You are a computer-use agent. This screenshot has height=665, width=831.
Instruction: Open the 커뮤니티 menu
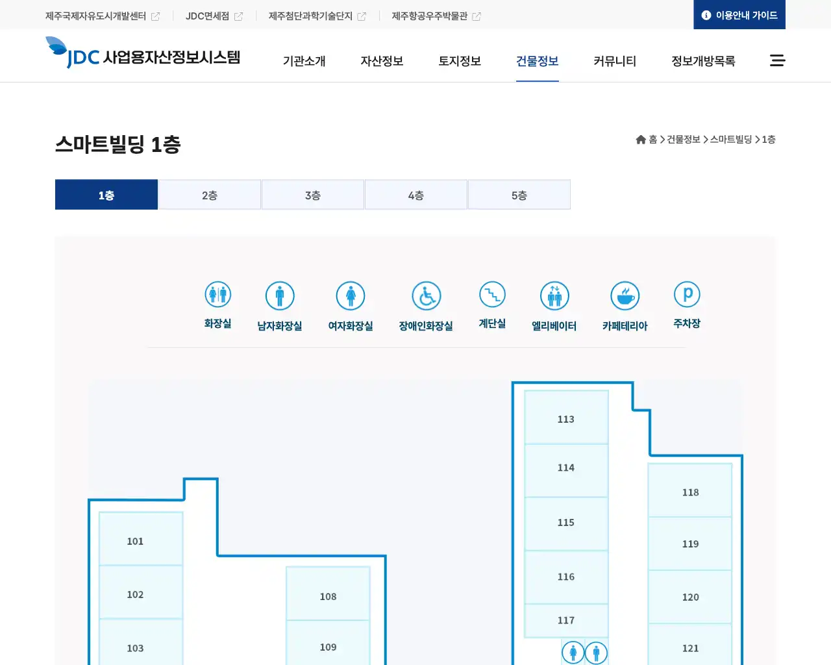pyautogui.click(x=615, y=61)
